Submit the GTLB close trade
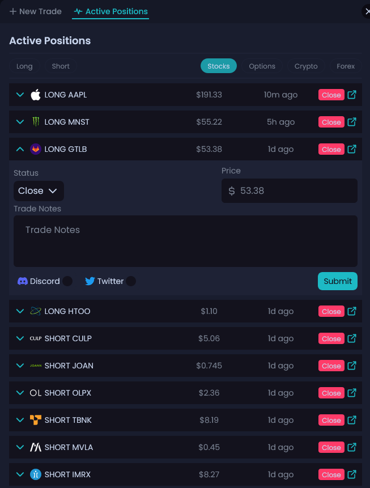Viewport: 370px width, 488px height. (x=337, y=281)
